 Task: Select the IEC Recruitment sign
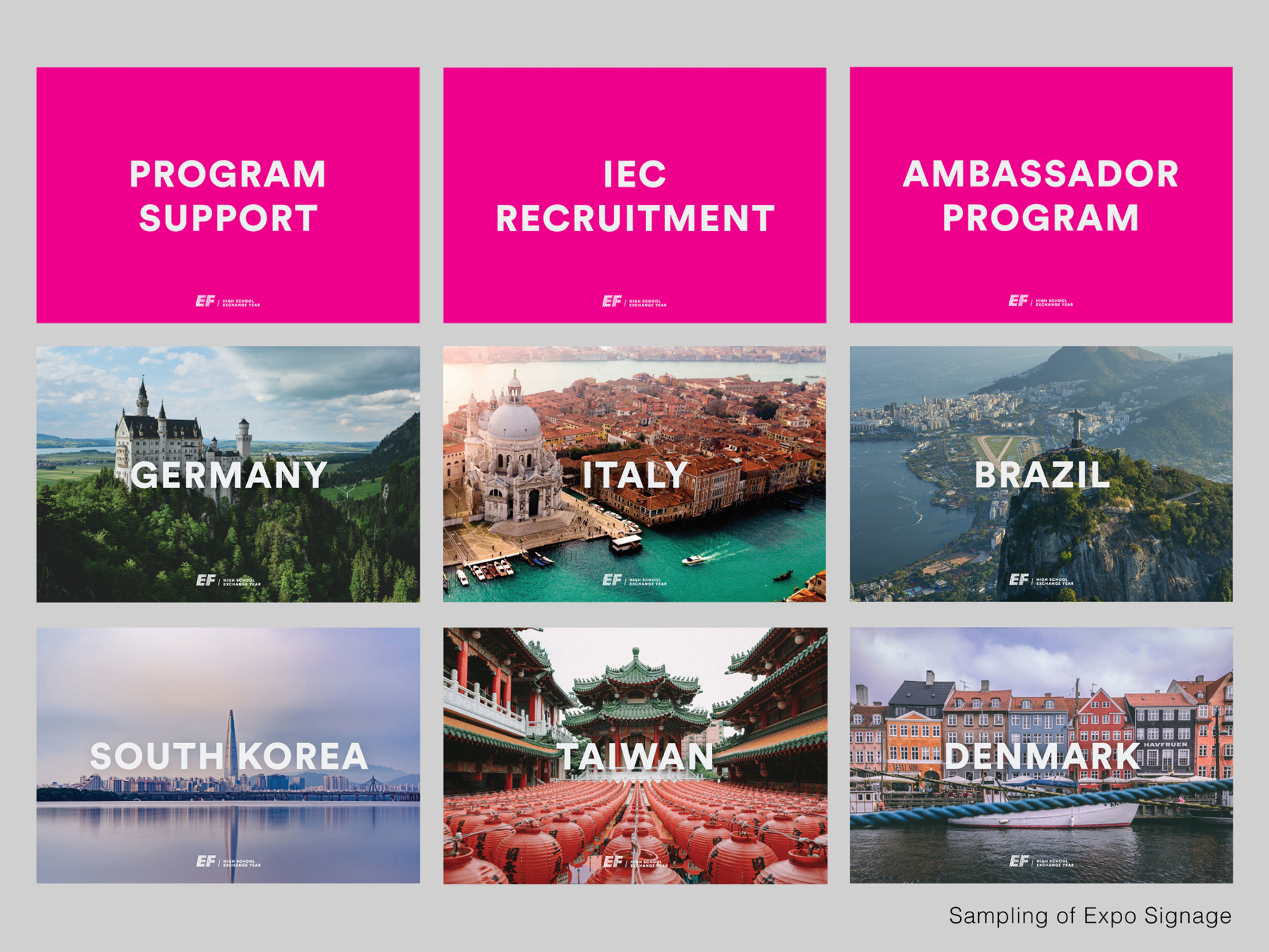coord(634,195)
